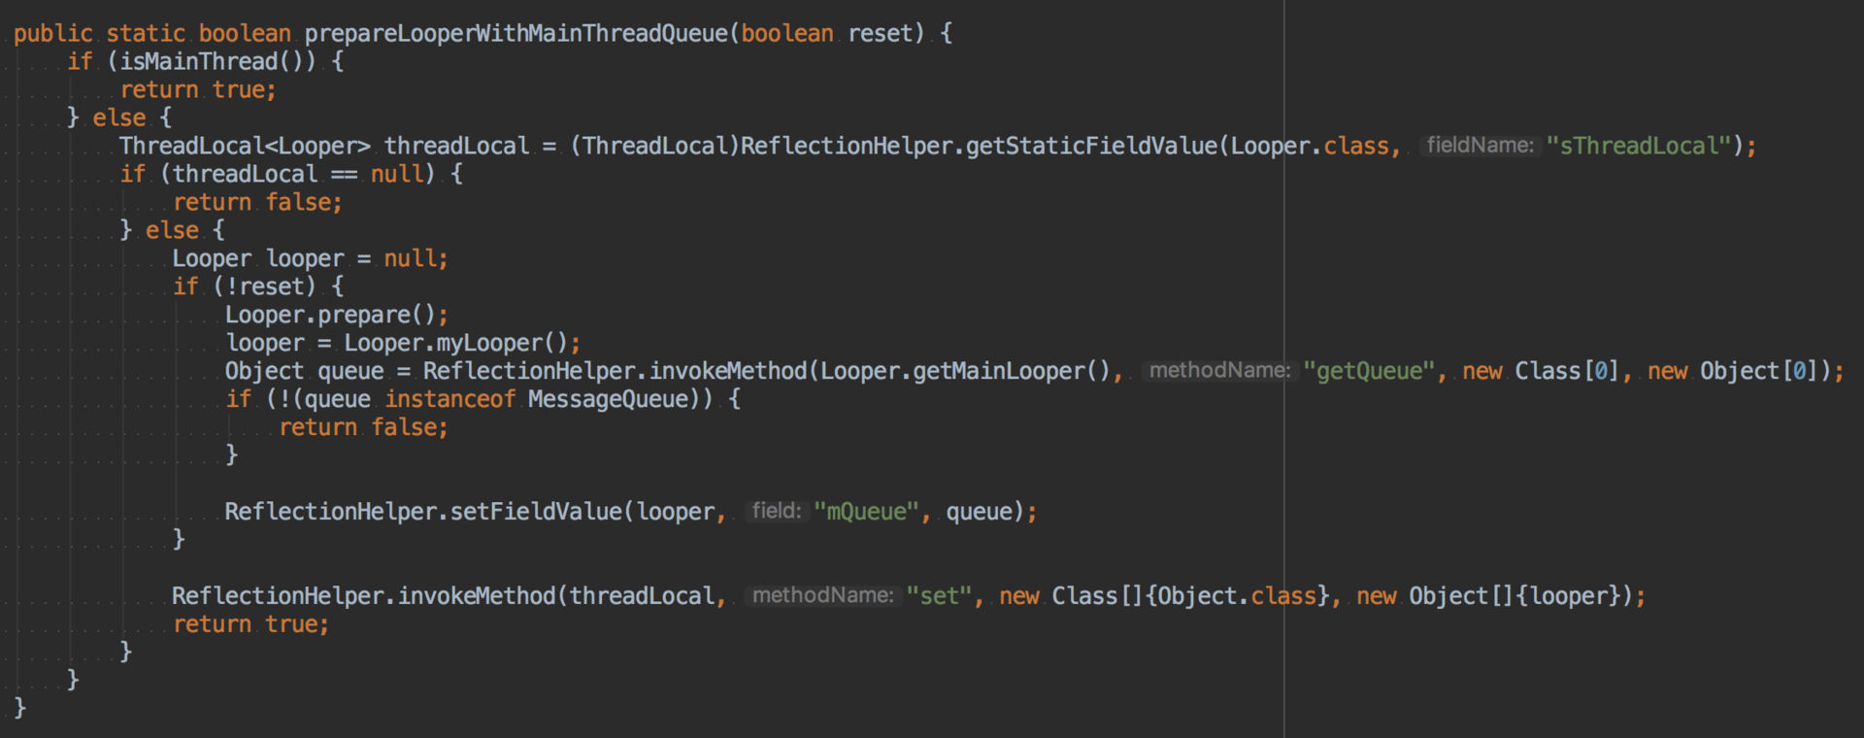Click methodName: hint before "set"
Screen dimensions: 1864x738
[x=822, y=596]
